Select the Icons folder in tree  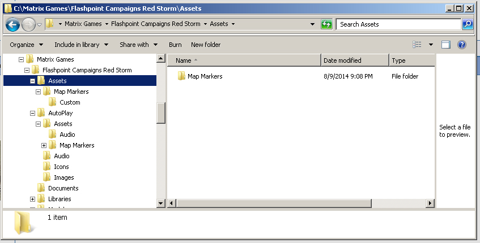61,167
